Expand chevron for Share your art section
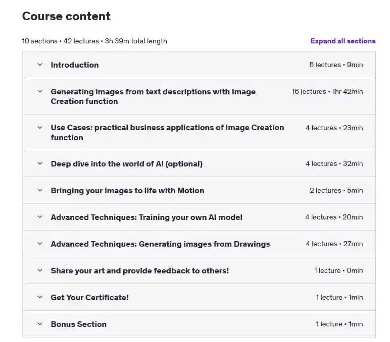Image resolution: width=390 pixels, height=342 pixels. tap(40, 270)
